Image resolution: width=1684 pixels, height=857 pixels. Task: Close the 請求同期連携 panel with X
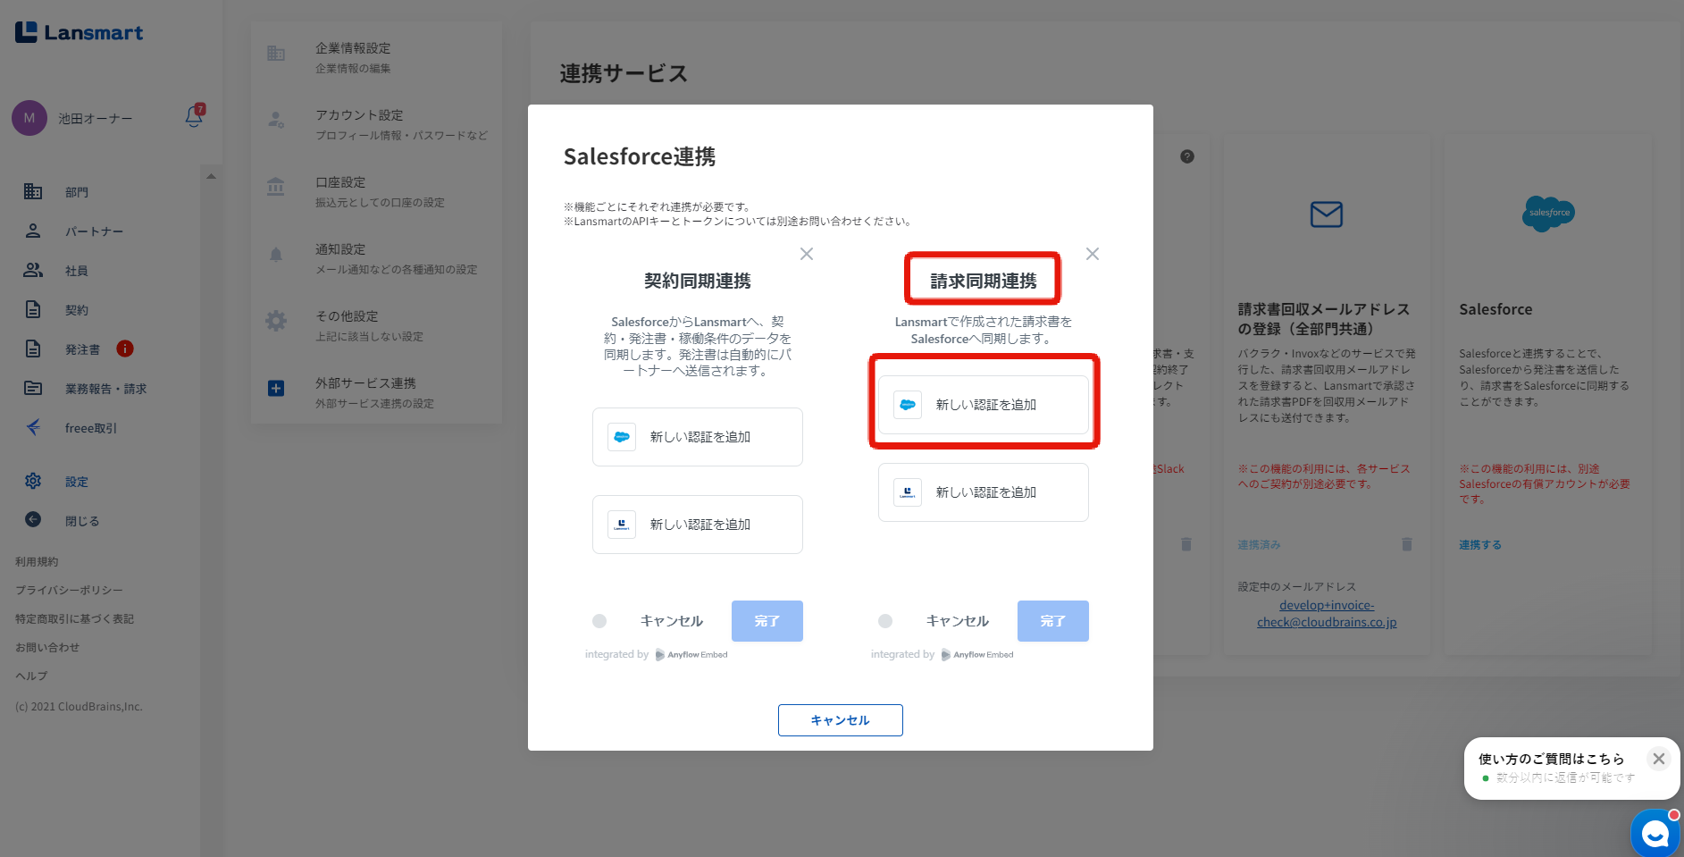click(1092, 254)
